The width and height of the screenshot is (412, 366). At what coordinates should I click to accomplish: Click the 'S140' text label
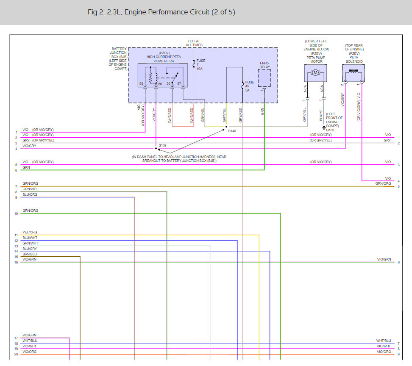click(232, 131)
